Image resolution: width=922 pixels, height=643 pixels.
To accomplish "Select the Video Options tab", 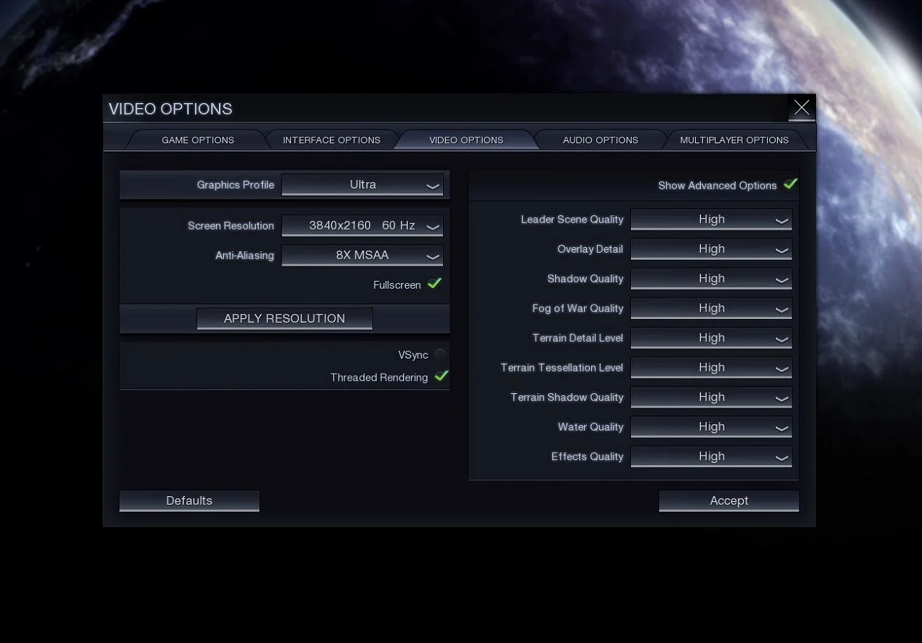I will [x=466, y=140].
